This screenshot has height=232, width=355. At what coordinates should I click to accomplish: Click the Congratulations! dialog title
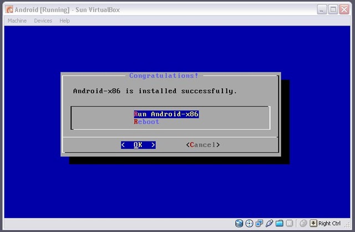[x=164, y=75]
